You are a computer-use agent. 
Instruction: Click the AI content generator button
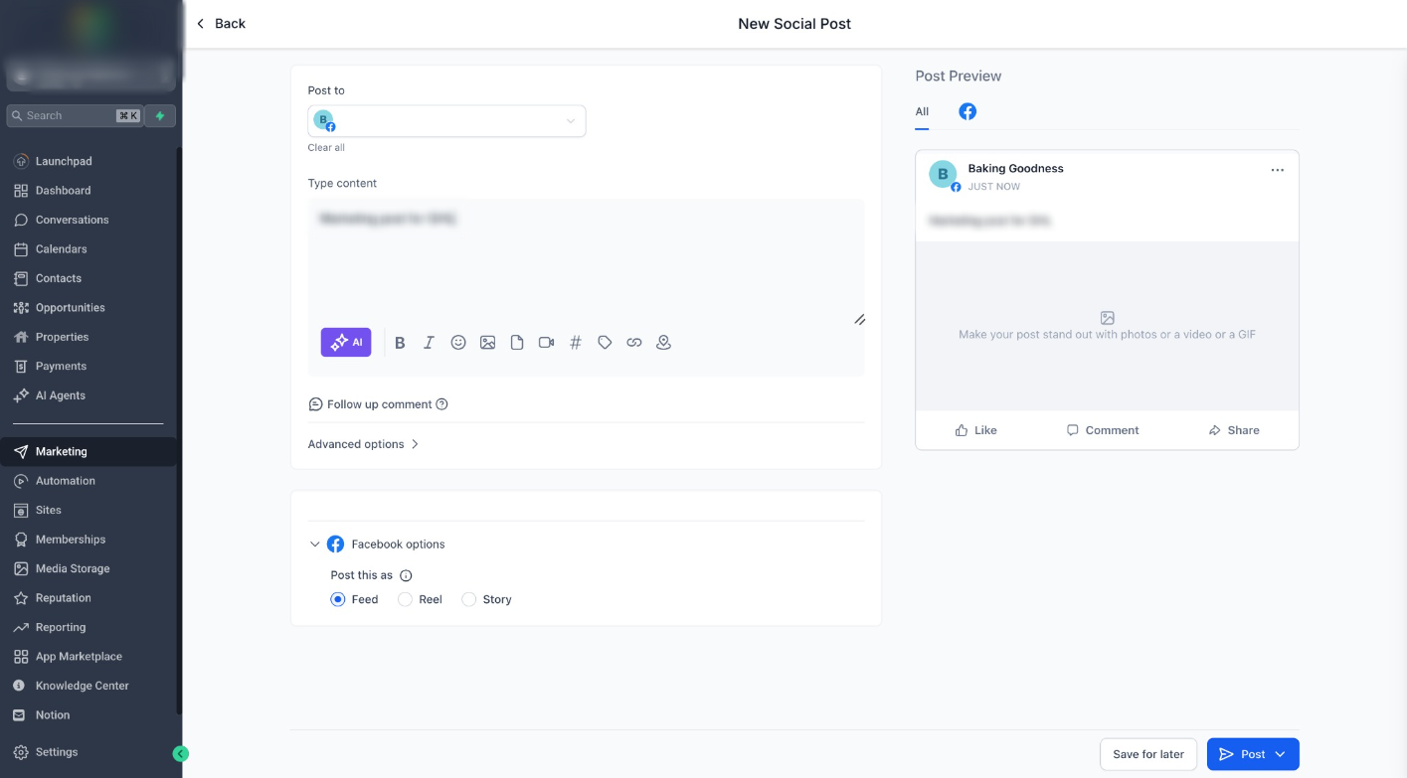[x=346, y=342]
